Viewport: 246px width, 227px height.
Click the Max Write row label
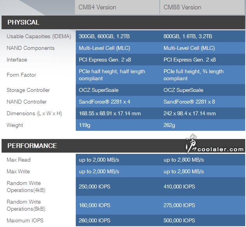[18, 171]
